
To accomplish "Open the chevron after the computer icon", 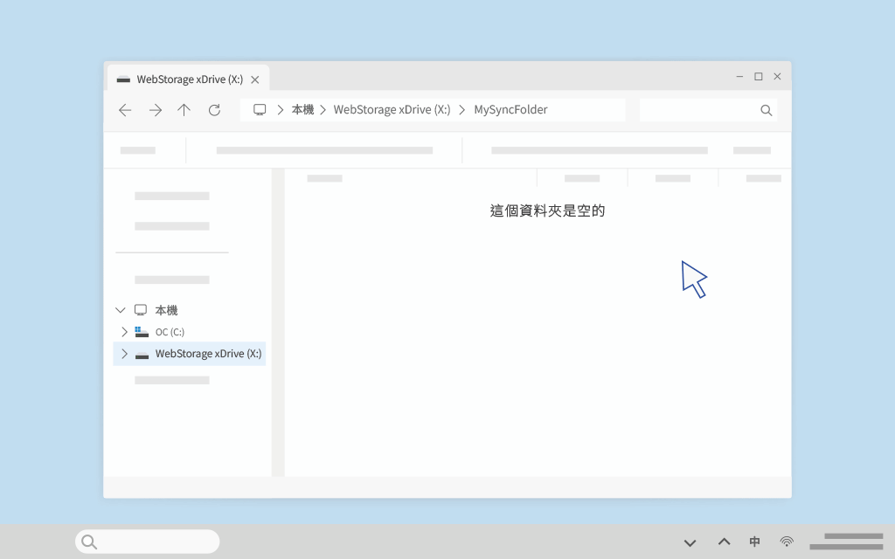I will 281,109.
